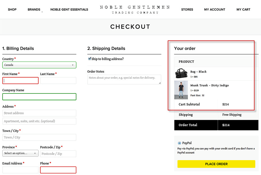The image size is (261, 175).
Task: Click the Company Name field
Action: [x=39, y=97]
